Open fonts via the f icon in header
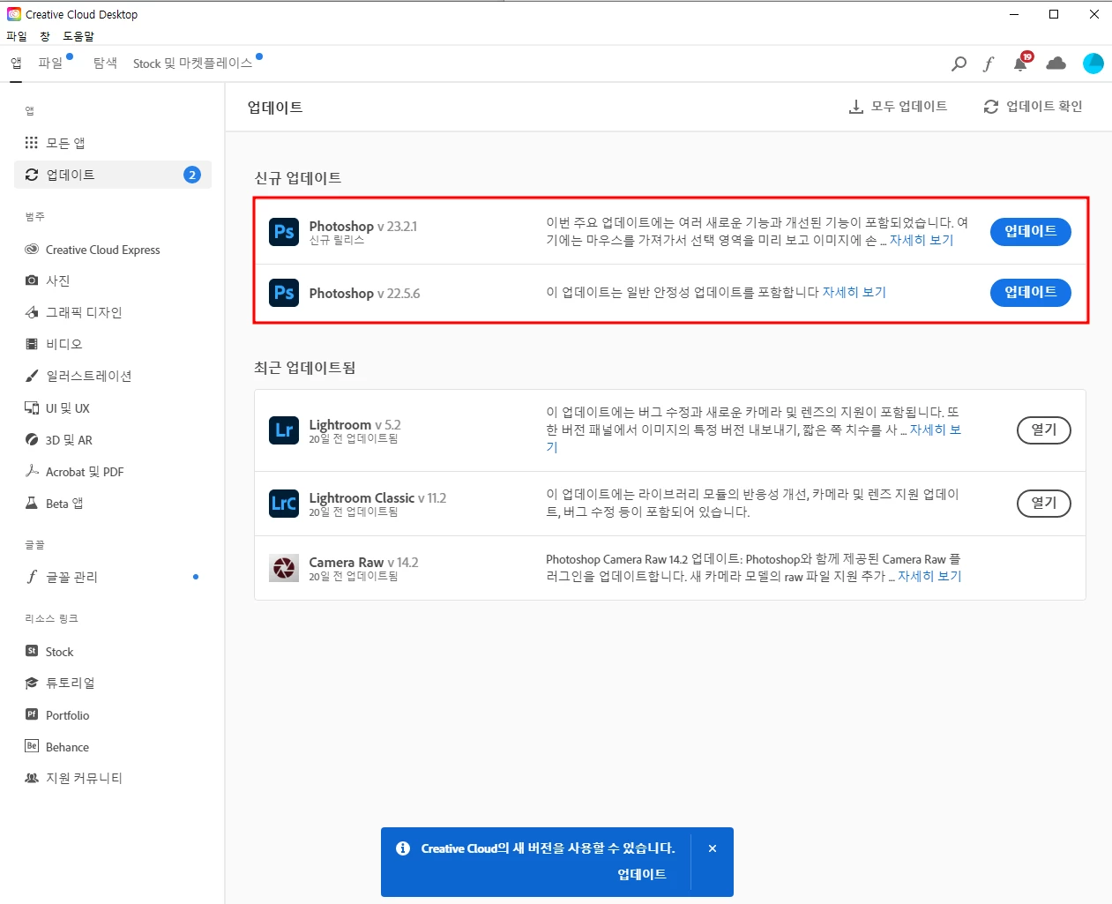1112x904 pixels. (989, 64)
